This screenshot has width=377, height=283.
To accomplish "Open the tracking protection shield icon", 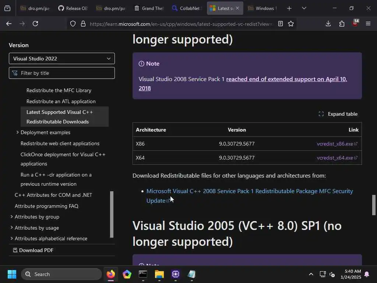I will (73, 24).
